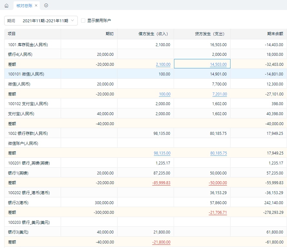The height and width of the screenshot is (248, 287).
Task: Select the 1002 银行存款(人民币) row
Action: [146, 133]
